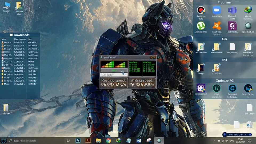Open the SoundTracks folder

pos(217,69)
